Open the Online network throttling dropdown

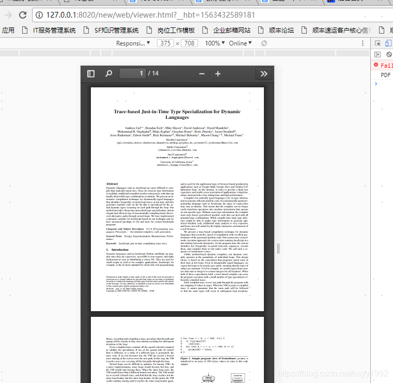[x=240, y=43]
